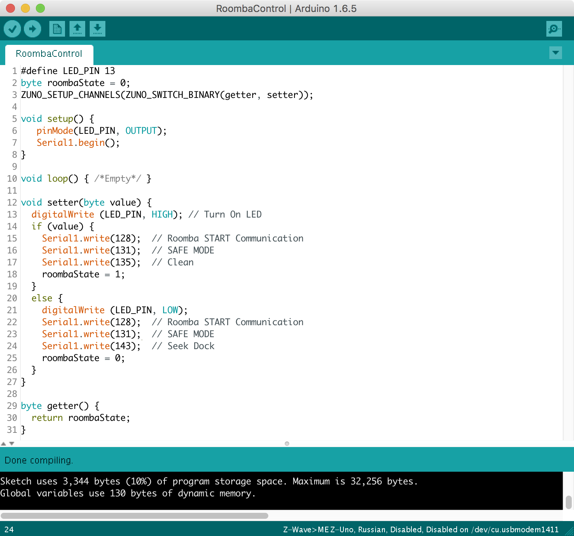The height and width of the screenshot is (536, 574).
Task: Click the green maximize window button
Action: pyautogui.click(x=40, y=8)
